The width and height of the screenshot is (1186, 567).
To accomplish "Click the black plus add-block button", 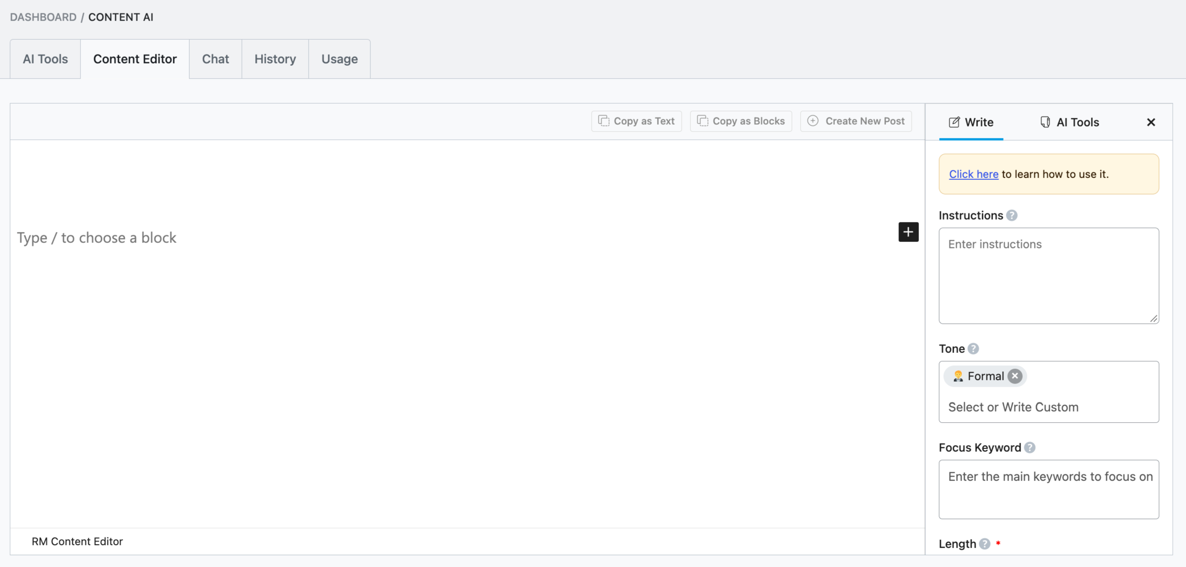I will tap(908, 232).
